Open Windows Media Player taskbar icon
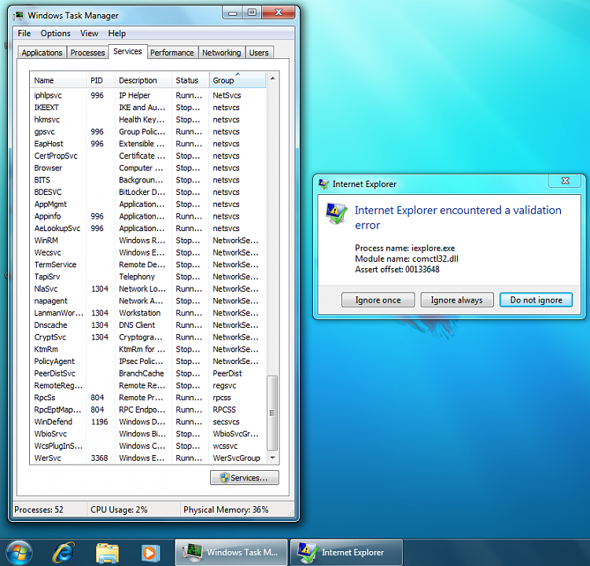Viewport: 590px width, 566px height. [x=150, y=553]
